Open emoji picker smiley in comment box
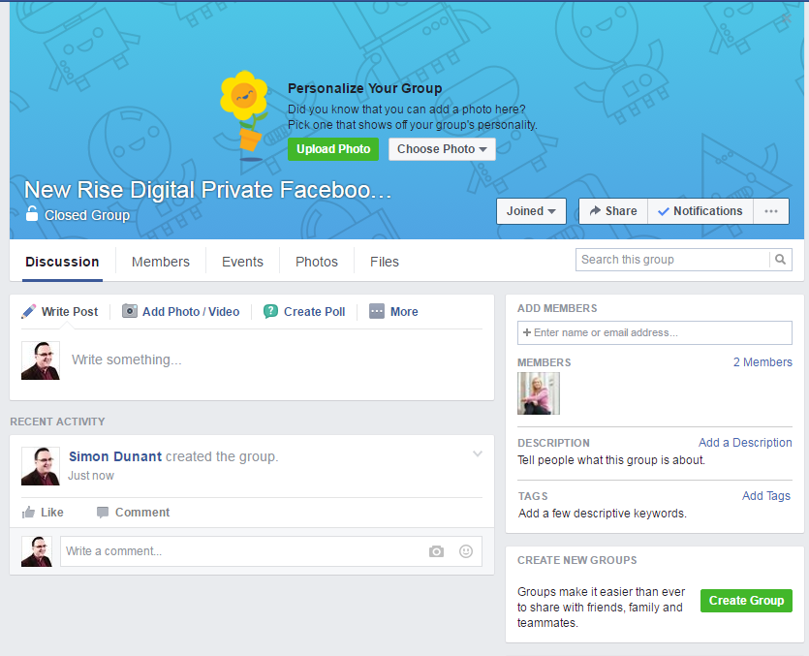The image size is (809, 656). point(466,551)
